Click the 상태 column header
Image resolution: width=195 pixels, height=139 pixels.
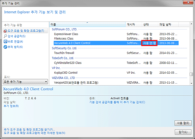(150, 24)
